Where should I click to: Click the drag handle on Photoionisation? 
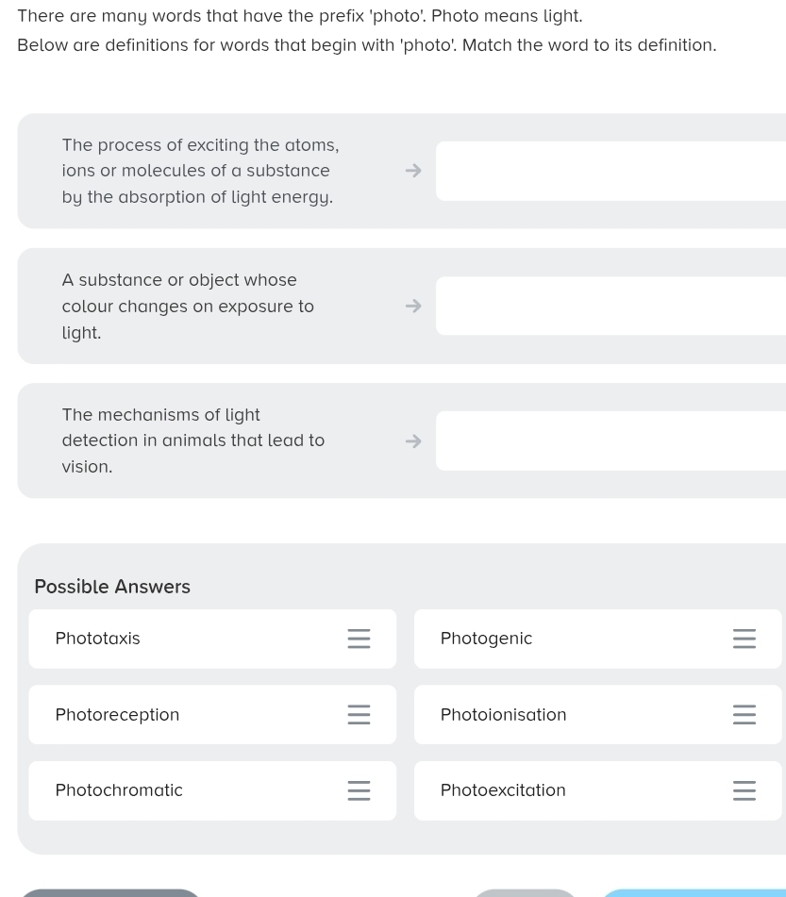click(744, 715)
